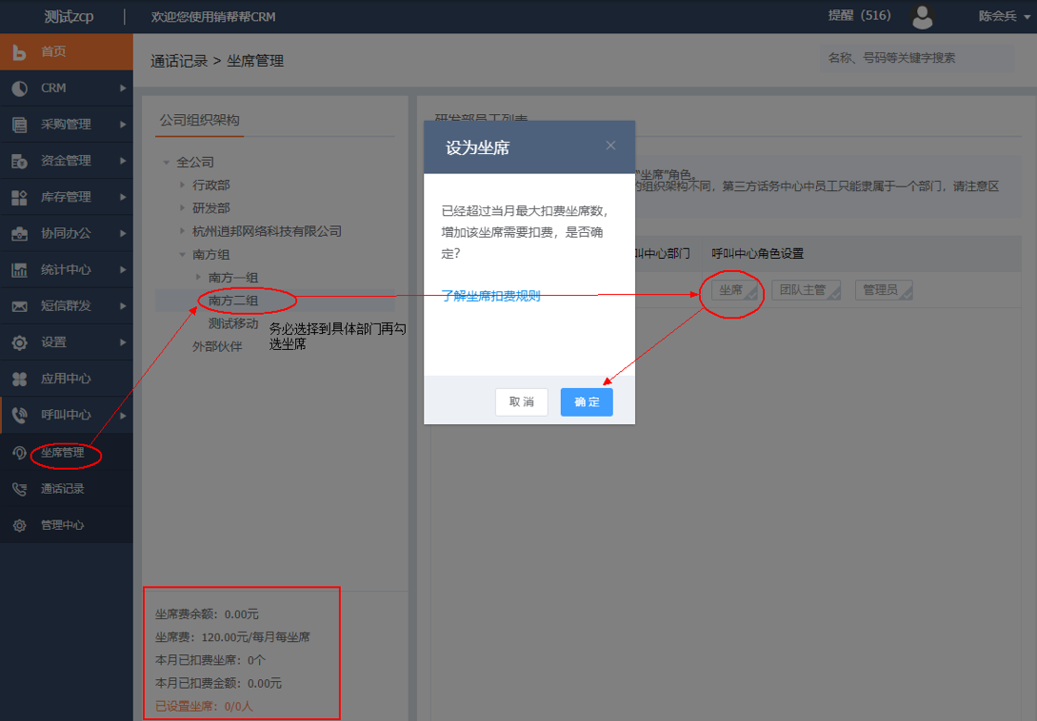Toggle the 管理员 role checkbox

point(883,290)
